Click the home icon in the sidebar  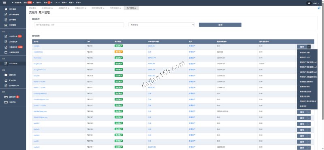pos(6,9)
